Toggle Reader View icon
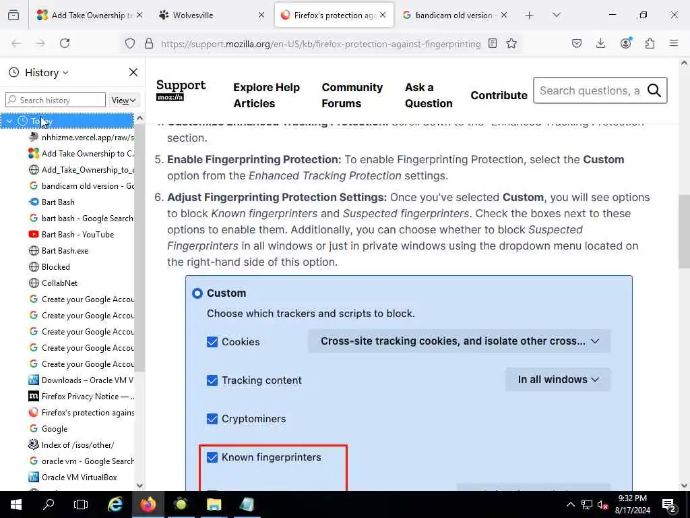 [x=493, y=43]
